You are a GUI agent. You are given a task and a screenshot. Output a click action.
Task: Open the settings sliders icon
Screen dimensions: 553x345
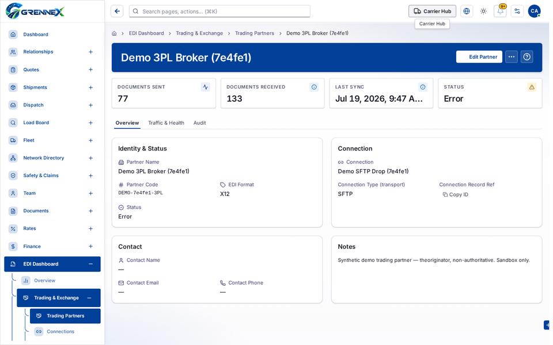pos(517,11)
